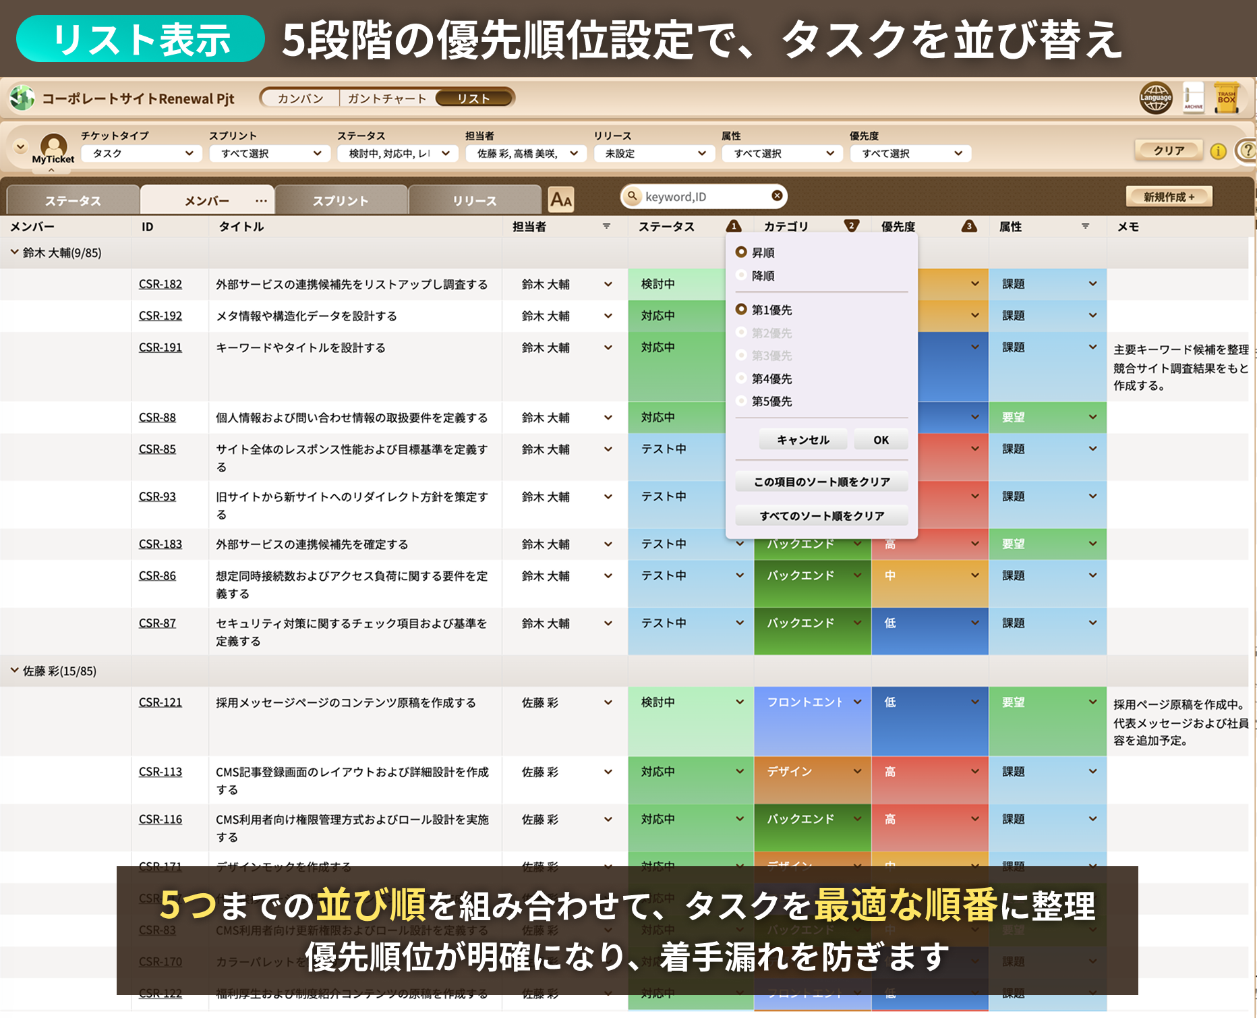Collapse 佐藤 彩(15/85) member group
1257x1018 pixels.
point(15,671)
